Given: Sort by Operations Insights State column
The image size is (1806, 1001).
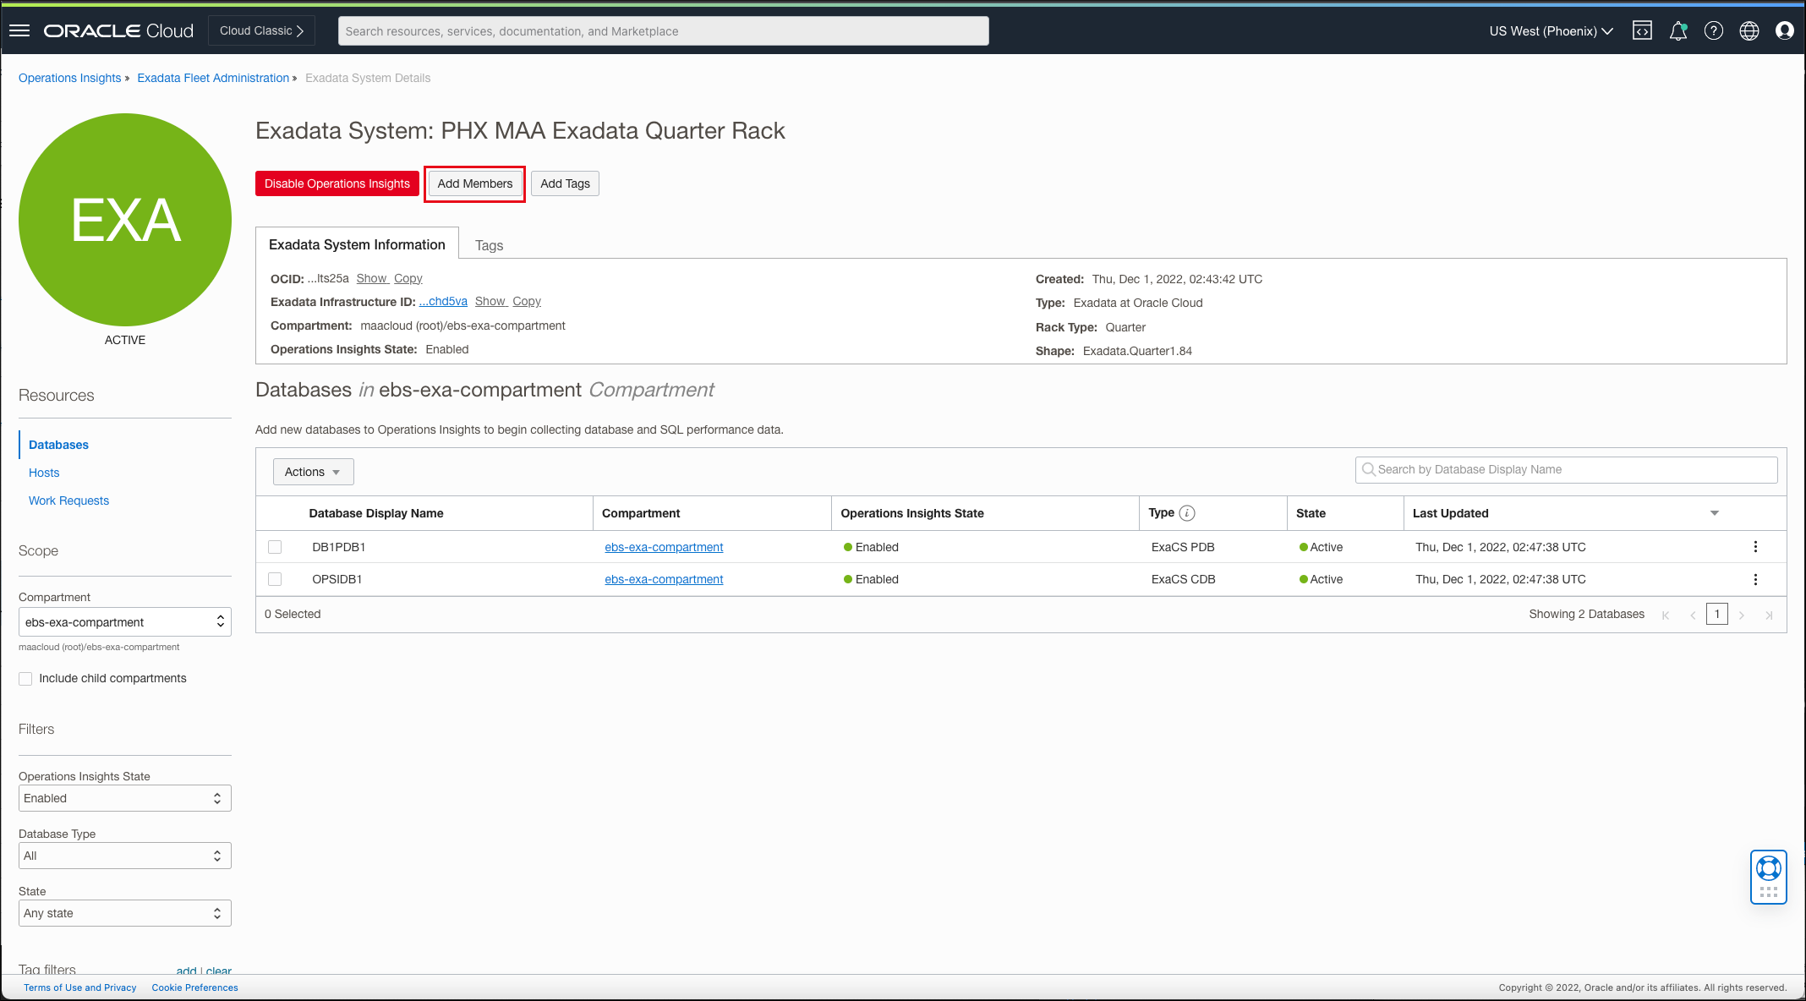Looking at the screenshot, I should 912,513.
